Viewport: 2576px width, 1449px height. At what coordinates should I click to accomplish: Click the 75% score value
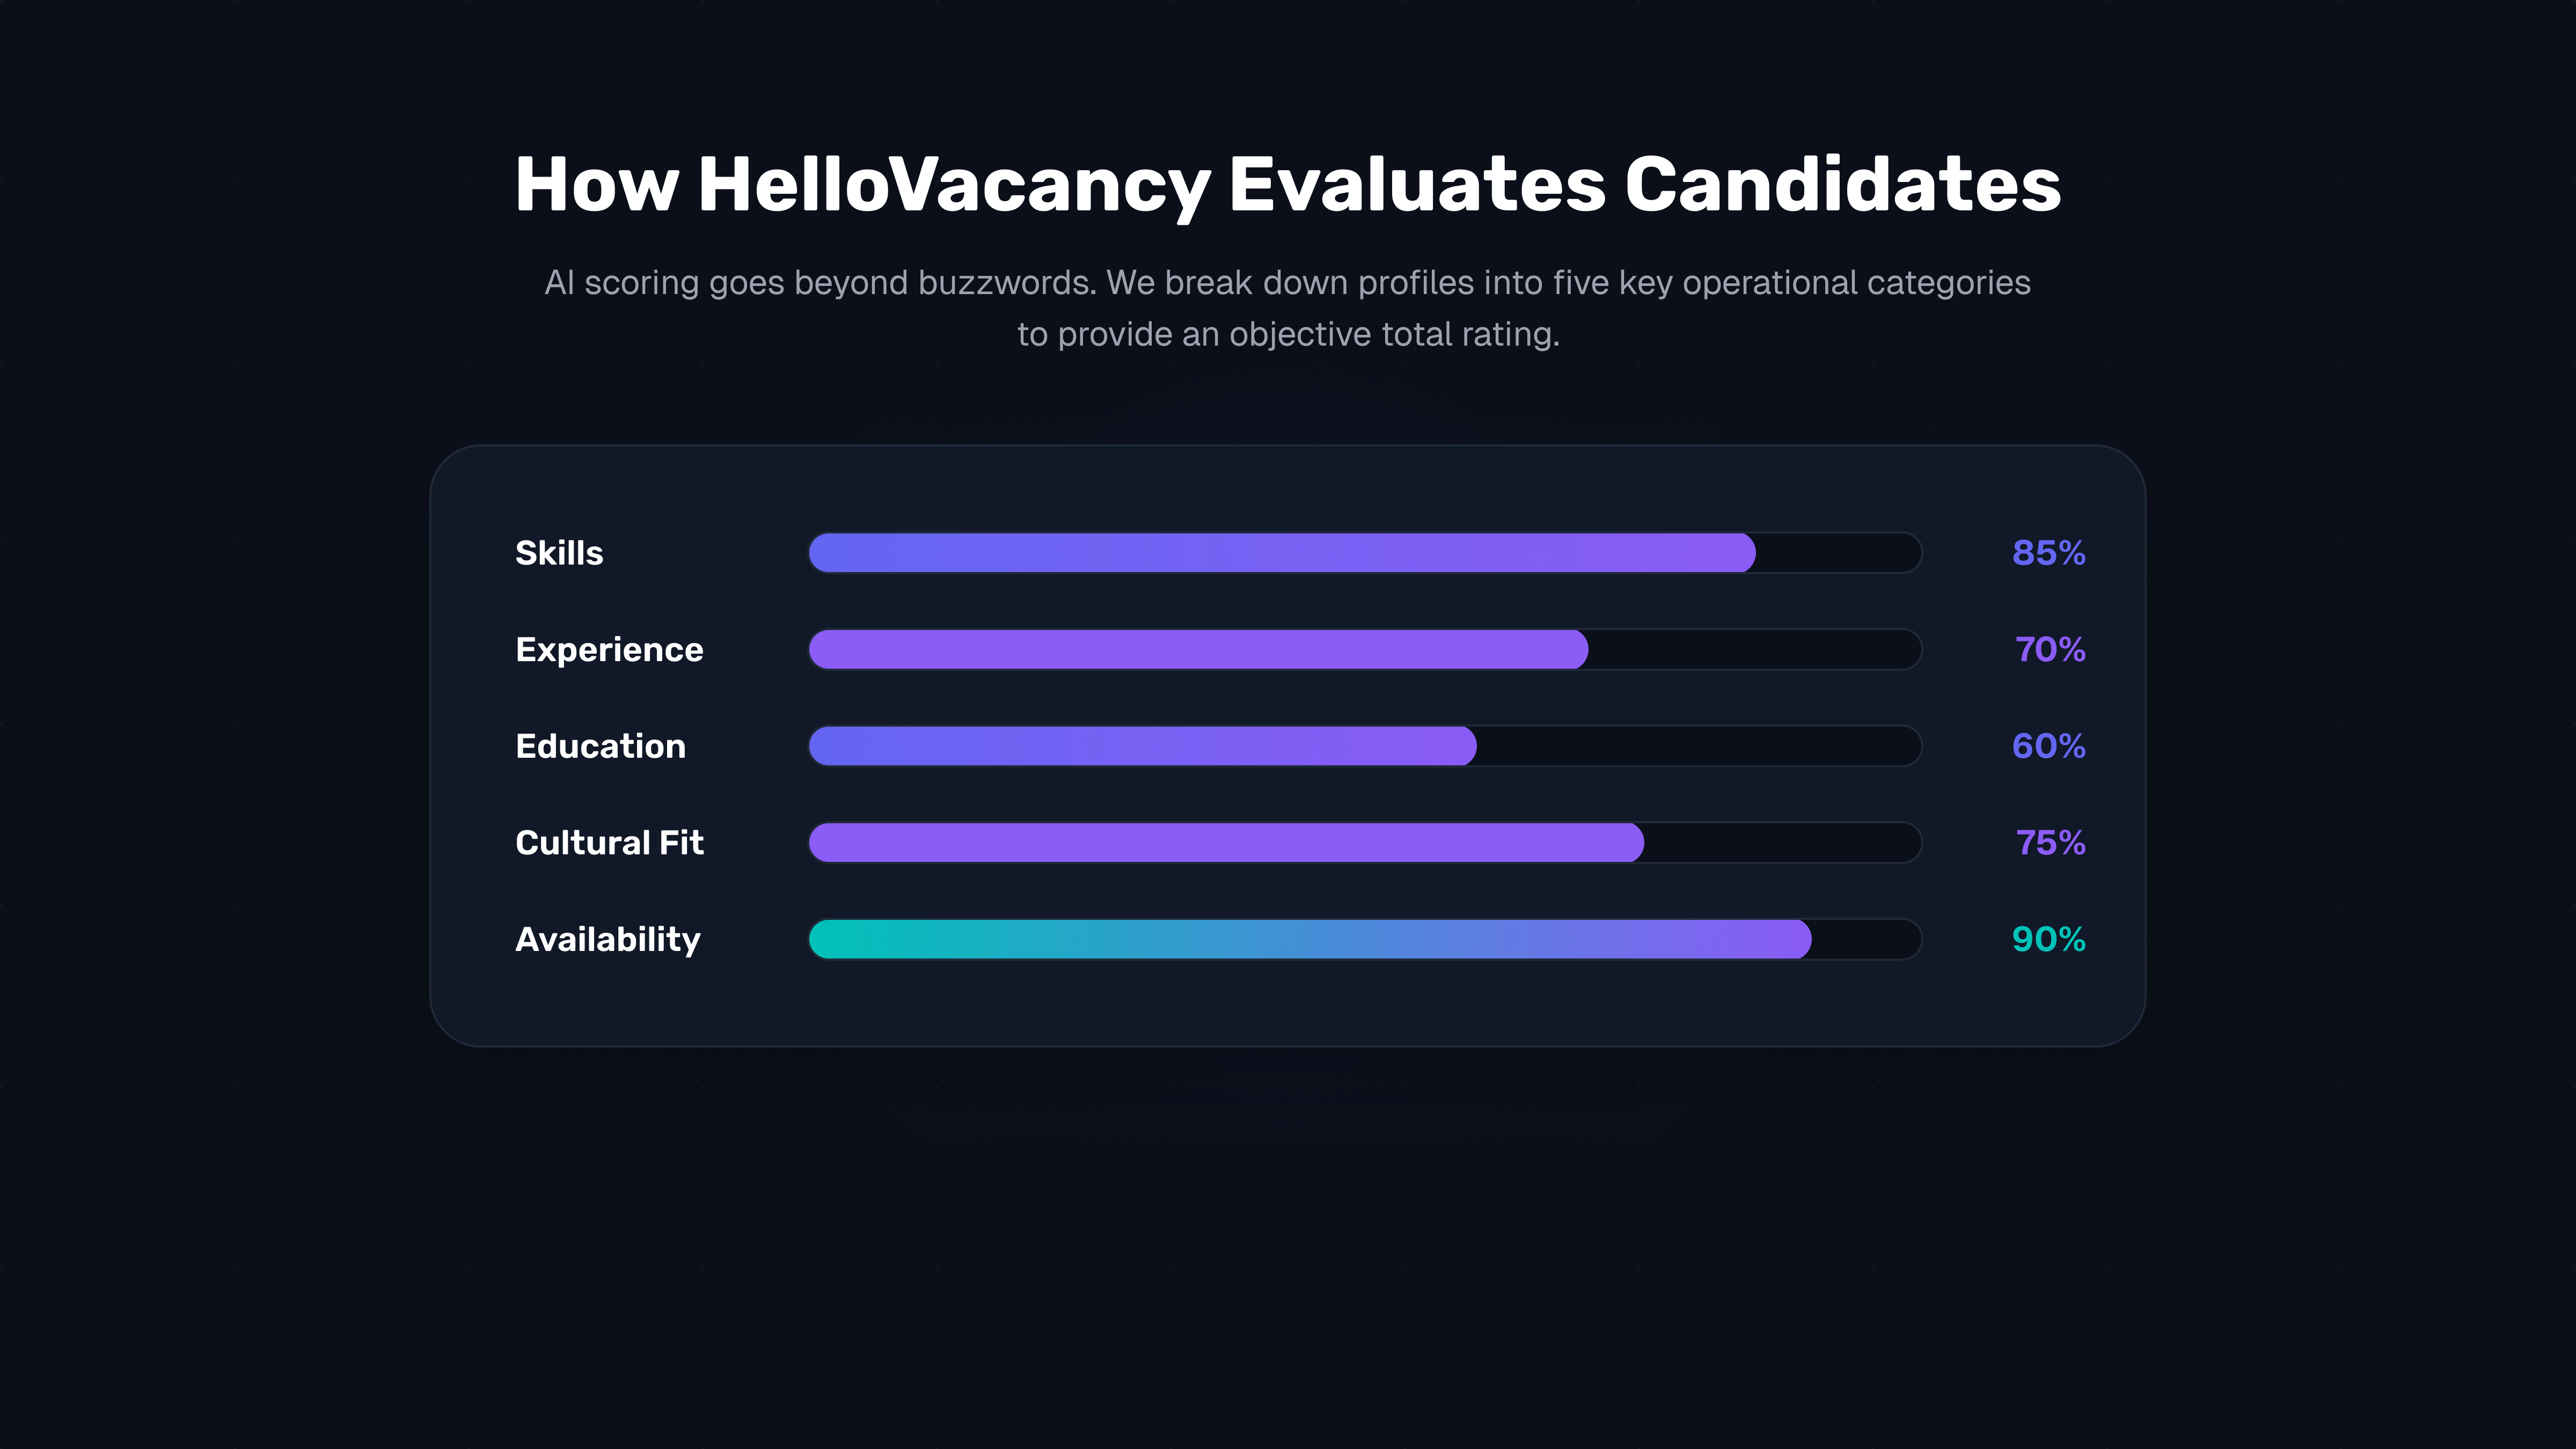pyautogui.click(x=2050, y=843)
